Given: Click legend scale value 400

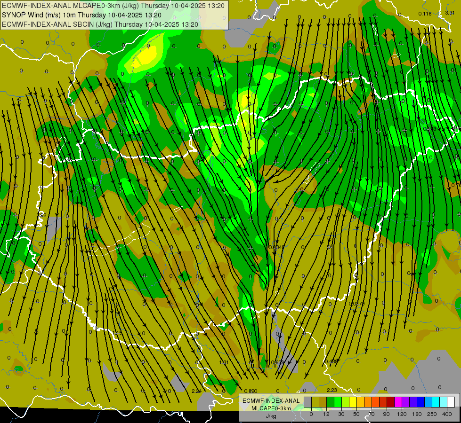Looking at the screenshot, I should (x=447, y=414).
